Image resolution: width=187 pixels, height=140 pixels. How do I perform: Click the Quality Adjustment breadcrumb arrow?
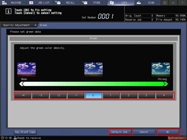pyautogui.click(x=35, y=25)
